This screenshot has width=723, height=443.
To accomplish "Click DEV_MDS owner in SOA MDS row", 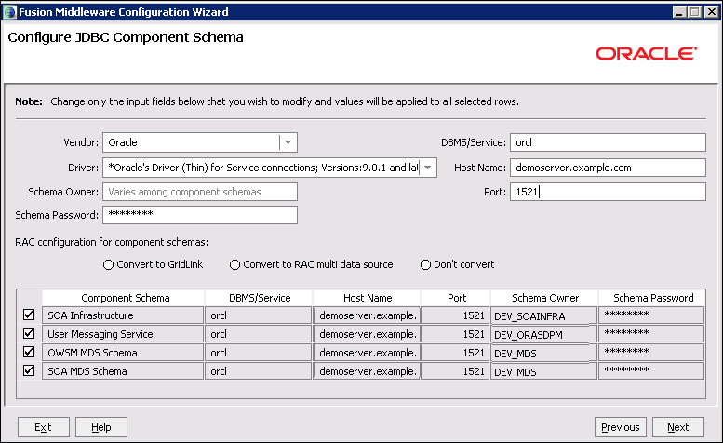I will point(544,371).
